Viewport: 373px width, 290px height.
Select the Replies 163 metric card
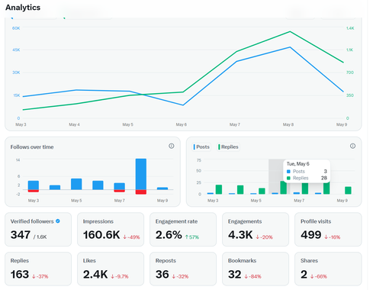(38, 269)
